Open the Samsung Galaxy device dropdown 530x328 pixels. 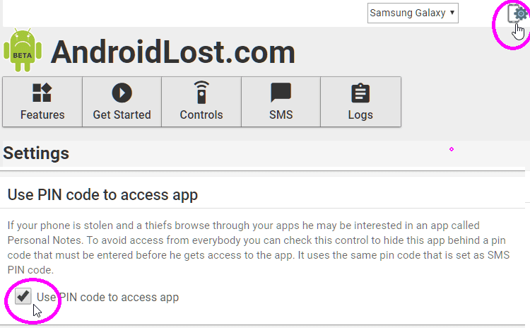point(413,13)
